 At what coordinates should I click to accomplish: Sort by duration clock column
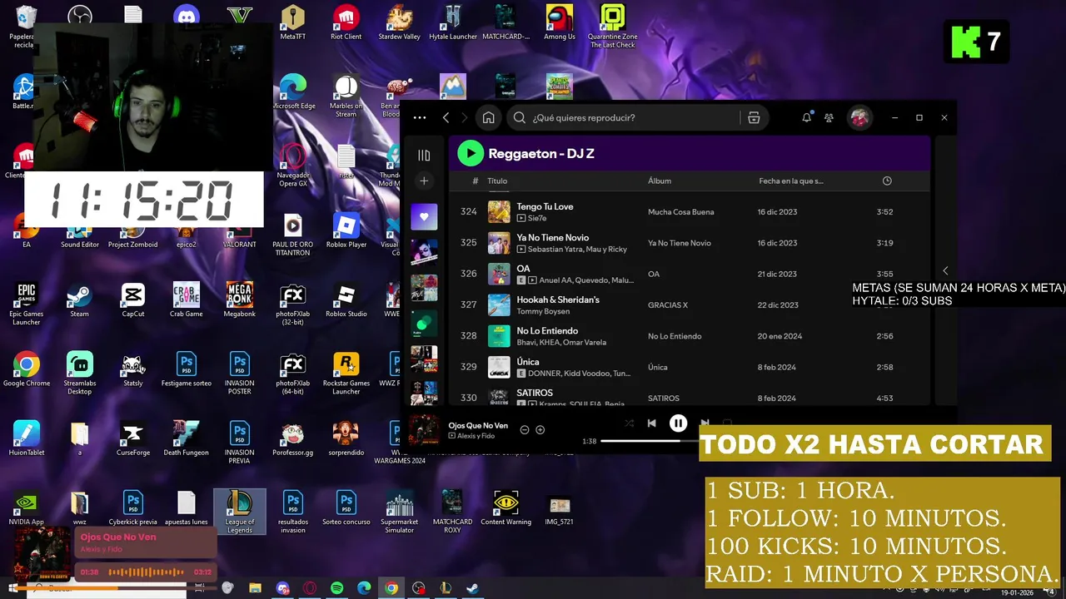coord(887,181)
